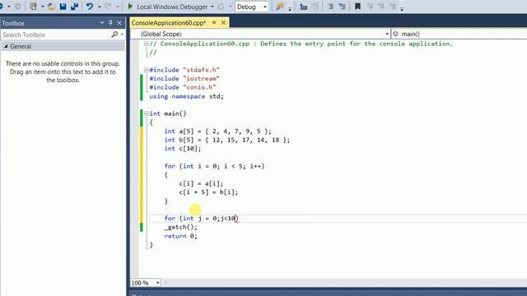Undo the last edit
527x296 pixels.
[90, 7]
